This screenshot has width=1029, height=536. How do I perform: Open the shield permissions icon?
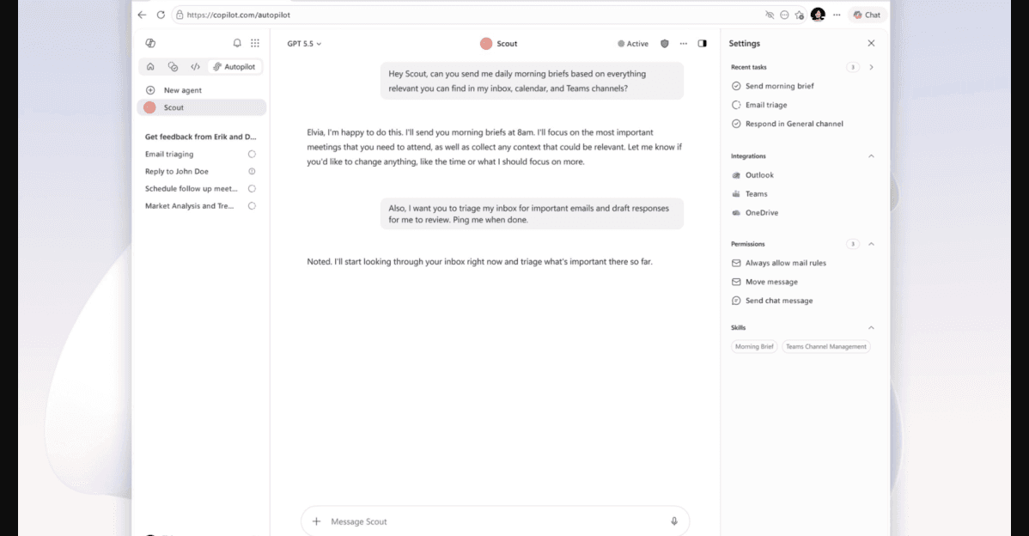point(665,43)
